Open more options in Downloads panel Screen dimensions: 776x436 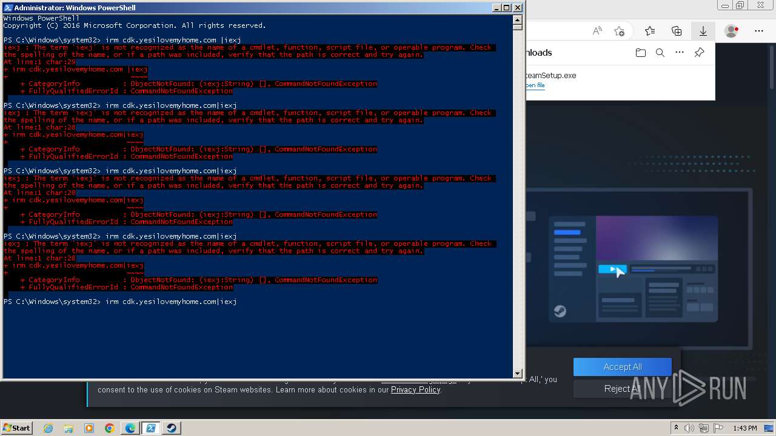680,53
